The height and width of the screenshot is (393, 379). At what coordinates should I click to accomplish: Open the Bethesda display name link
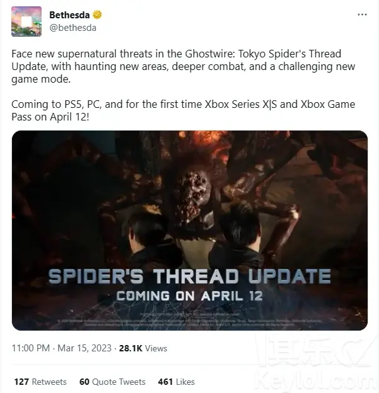[x=69, y=15]
